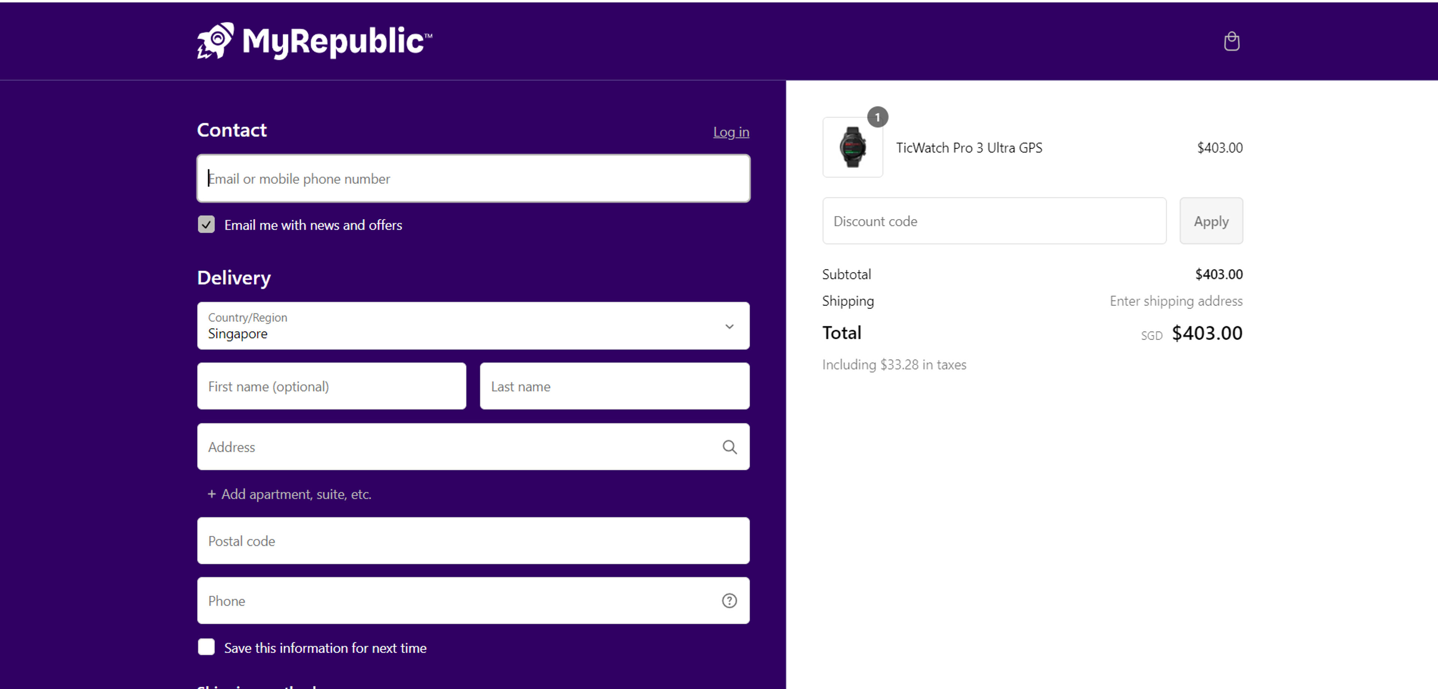Open the shopping bag cart icon
The image size is (1438, 689).
[1231, 41]
